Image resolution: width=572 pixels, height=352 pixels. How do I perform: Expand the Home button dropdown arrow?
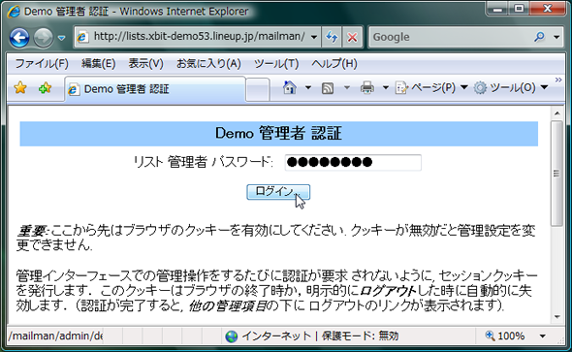pos(308,88)
